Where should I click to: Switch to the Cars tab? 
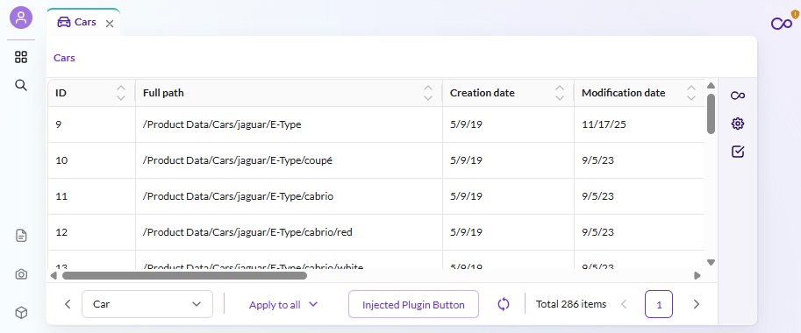click(x=83, y=22)
